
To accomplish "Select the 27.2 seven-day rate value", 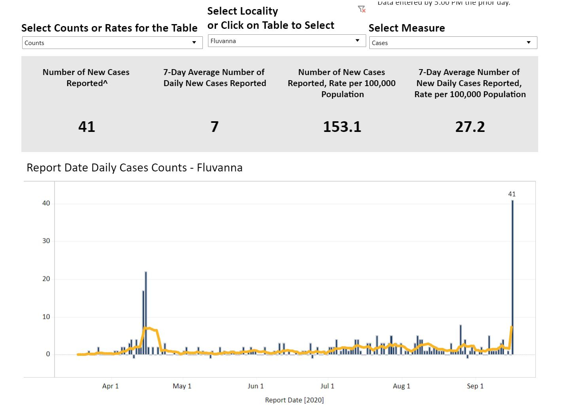I will point(470,127).
